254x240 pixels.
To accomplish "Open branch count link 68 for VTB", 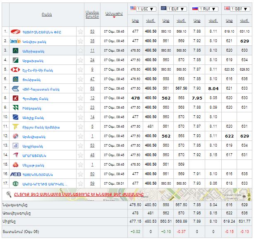I will (x=92, y=88).
